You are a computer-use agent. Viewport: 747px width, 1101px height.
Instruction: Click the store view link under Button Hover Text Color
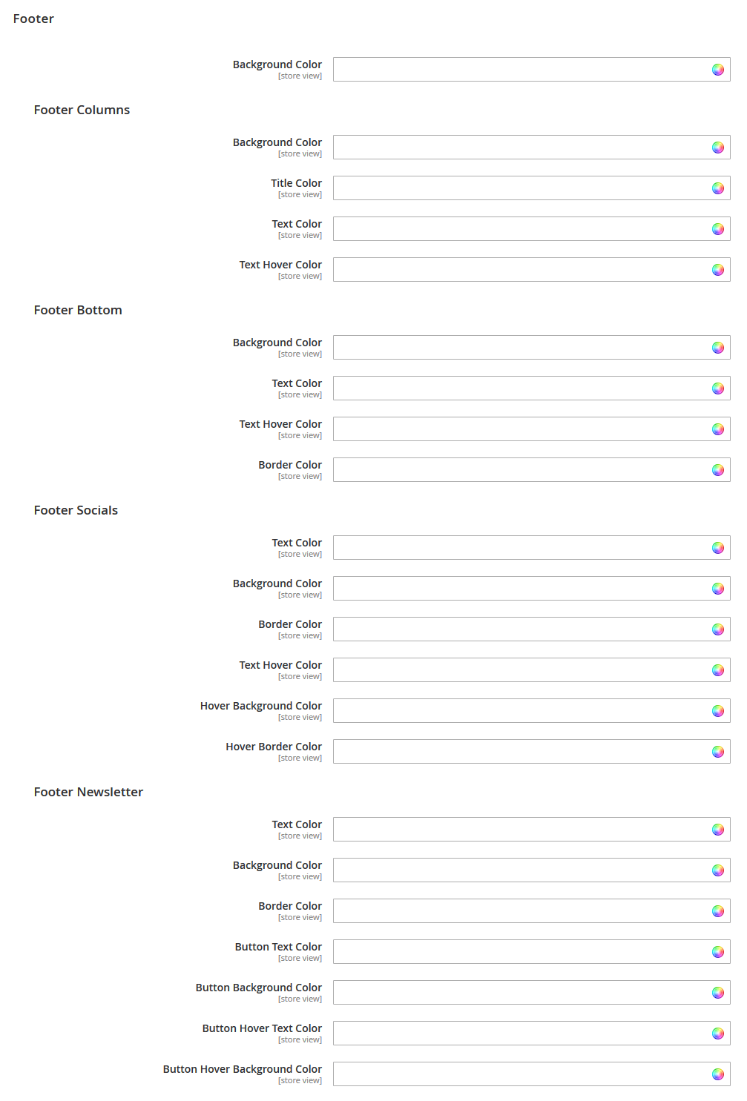click(x=300, y=1039)
